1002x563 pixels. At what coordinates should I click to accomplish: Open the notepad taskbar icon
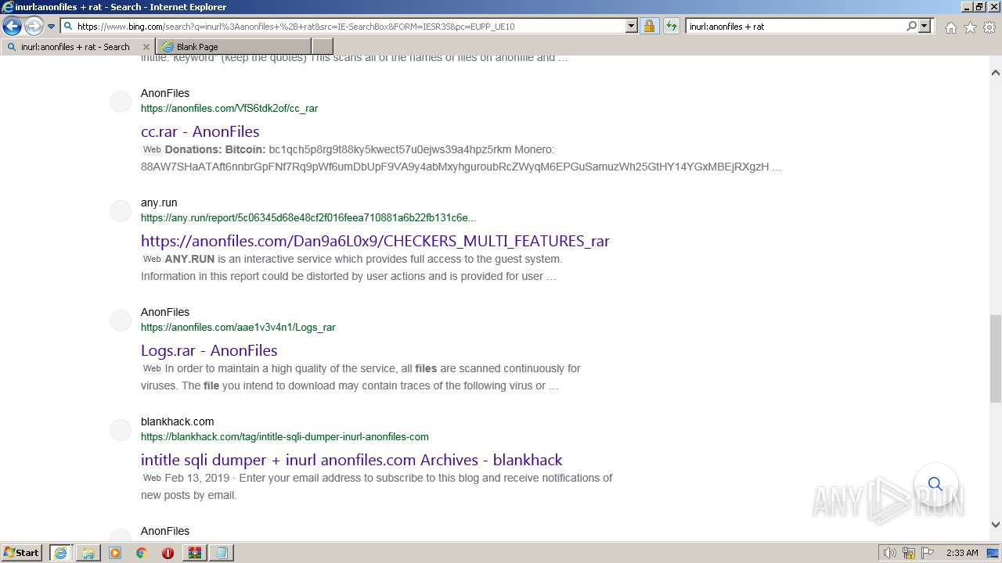[221, 553]
